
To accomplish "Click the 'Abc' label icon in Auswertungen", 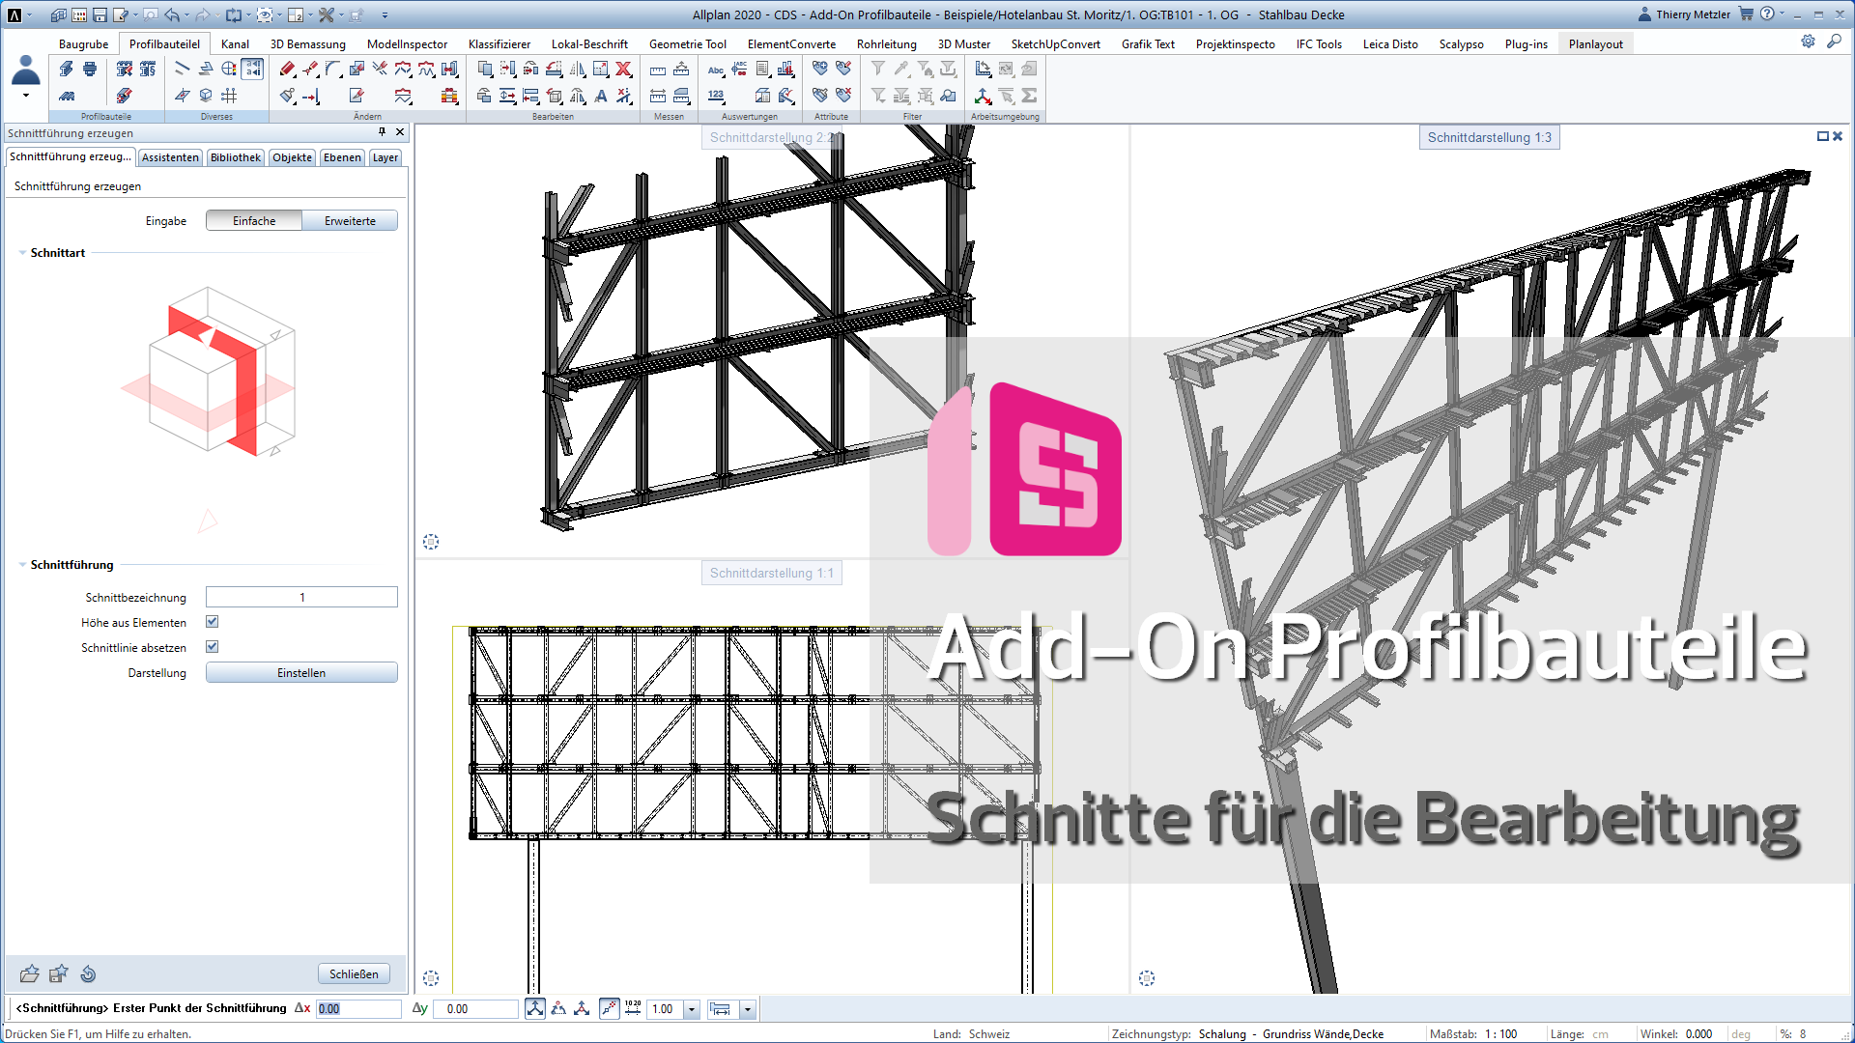I will click(x=716, y=69).
